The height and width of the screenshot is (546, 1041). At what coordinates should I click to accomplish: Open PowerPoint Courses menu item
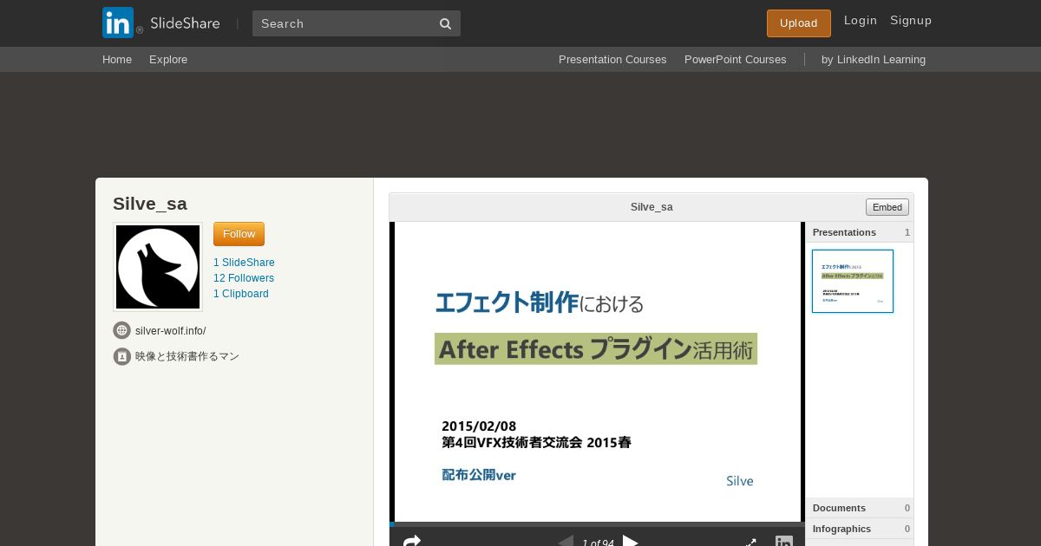click(x=736, y=60)
